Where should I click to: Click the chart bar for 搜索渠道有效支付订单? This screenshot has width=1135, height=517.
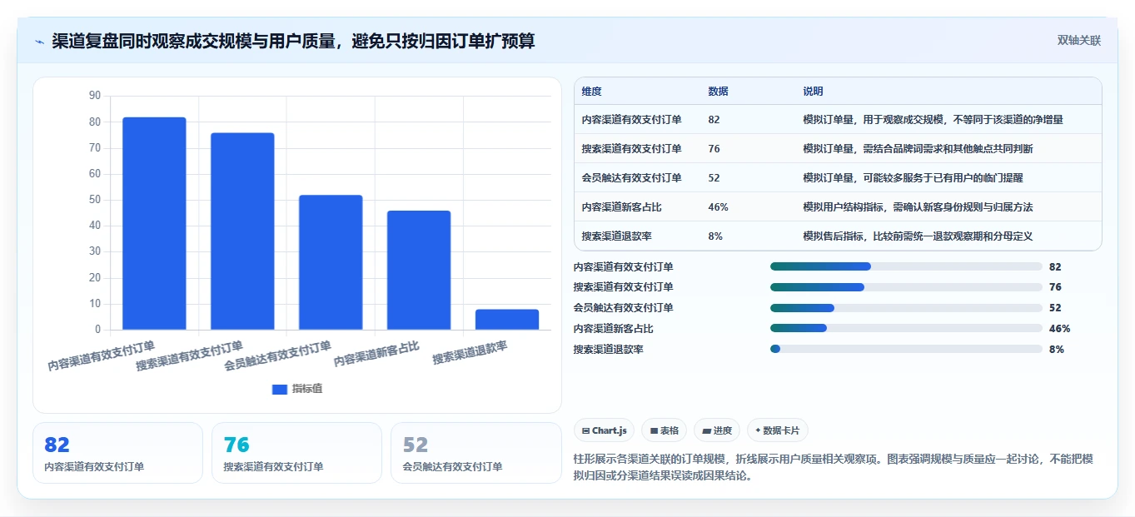(242, 231)
